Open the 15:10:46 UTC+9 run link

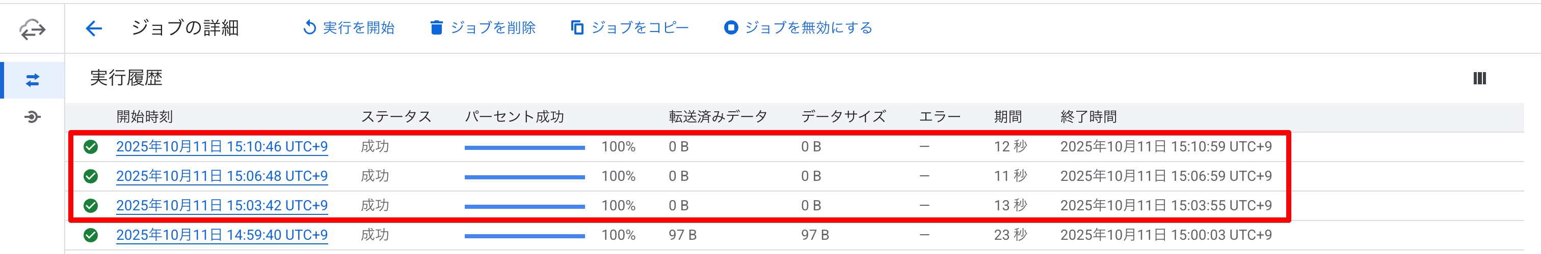(222, 147)
